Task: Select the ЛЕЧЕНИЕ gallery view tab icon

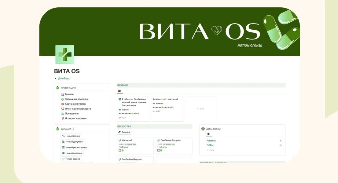Action: (x=119, y=91)
